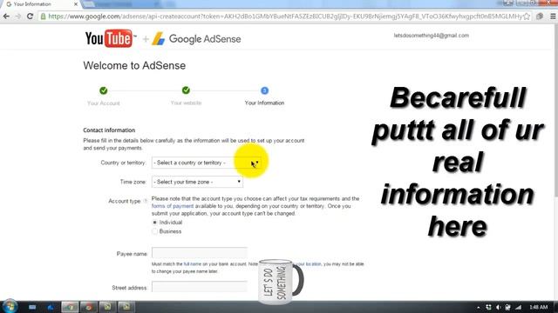Go back with the browser back arrow

tap(6, 17)
